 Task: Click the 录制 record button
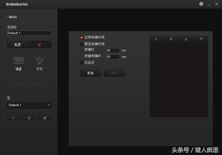(x=91, y=73)
